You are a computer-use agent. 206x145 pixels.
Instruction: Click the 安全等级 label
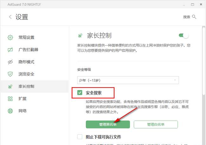tap(84, 69)
